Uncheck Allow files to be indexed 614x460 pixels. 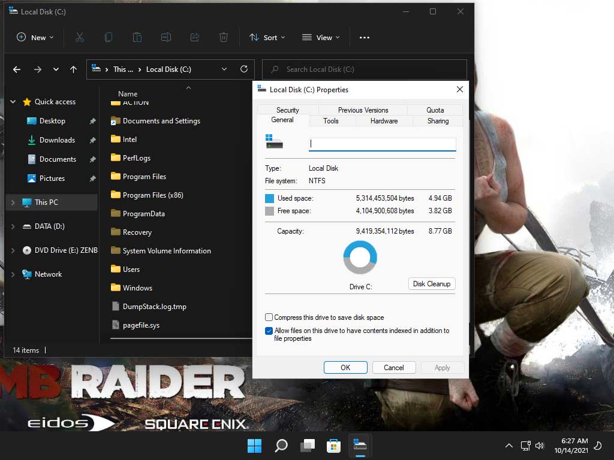pyautogui.click(x=269, y=331)
